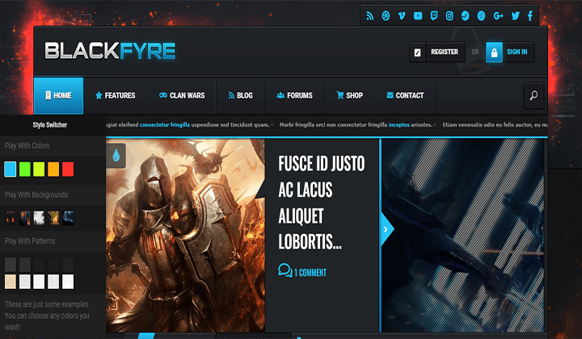Follow the 'consectetur fringilla' ticker link

coord(165,125)
